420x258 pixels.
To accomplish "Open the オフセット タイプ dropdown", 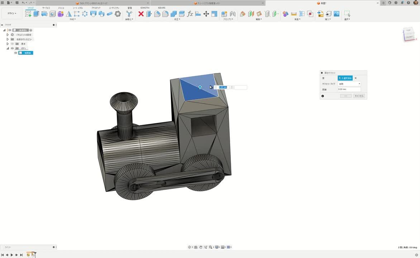I will coord(349,84).
